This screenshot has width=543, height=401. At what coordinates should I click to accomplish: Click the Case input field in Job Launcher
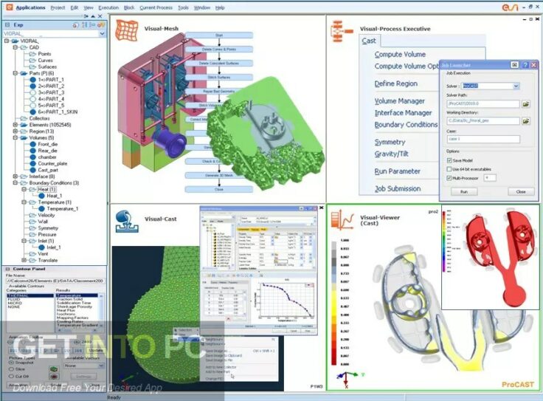(x=483, y=139)
